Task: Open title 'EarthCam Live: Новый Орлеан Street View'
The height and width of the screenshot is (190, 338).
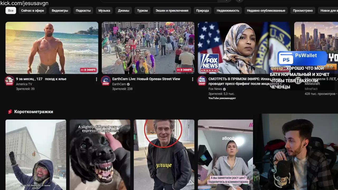Action: (x=146, y=79)
